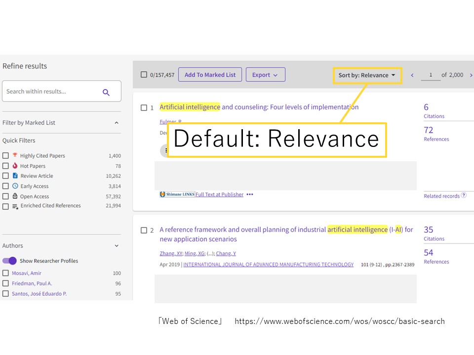Click the search magnifier icon in Refine results
Screen dimensions: 474x355
(106, 92)
